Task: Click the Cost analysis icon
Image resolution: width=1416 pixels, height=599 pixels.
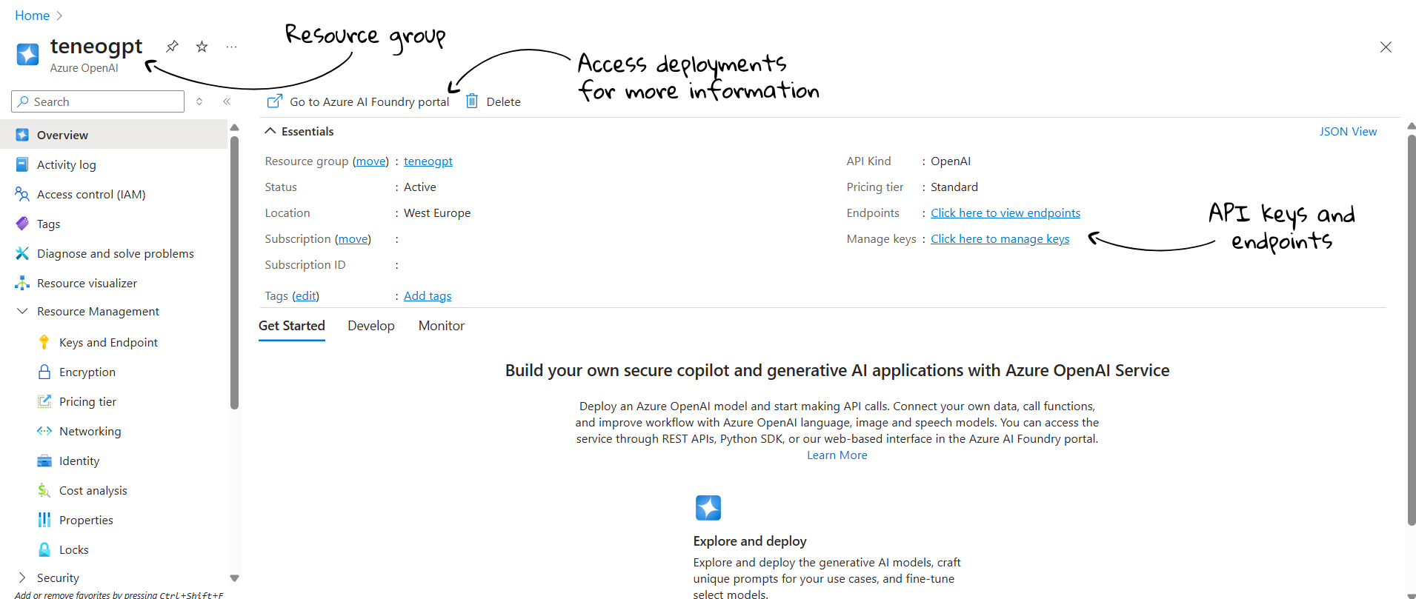Action: pos(44,490)
